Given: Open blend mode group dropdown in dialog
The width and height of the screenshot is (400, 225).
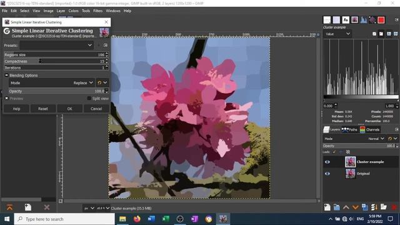Looking at the screenshot, I should pyautogui.click(x=102, y=83).
